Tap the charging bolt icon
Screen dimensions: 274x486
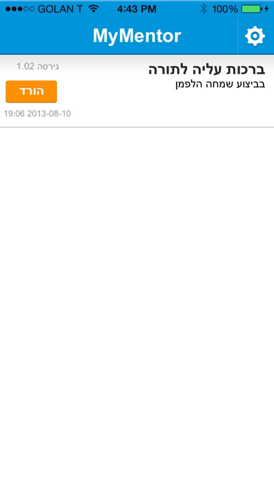[267, 9]
